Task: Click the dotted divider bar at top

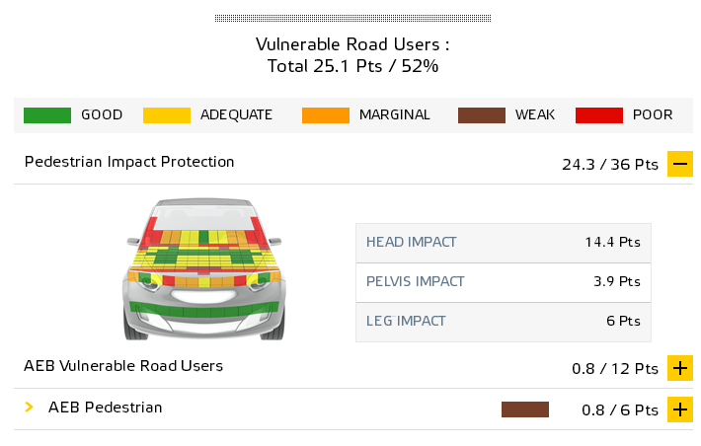Action: 352,18
